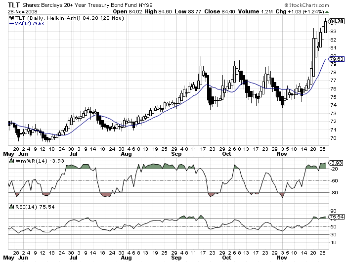
Task: Click the 75.54 RSI value tag
Action: point(336,217)
